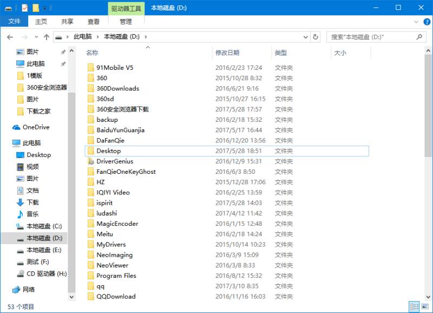Select the Program Files folder
This screenshot has height=313, width=433.
(x=116, y=276)
